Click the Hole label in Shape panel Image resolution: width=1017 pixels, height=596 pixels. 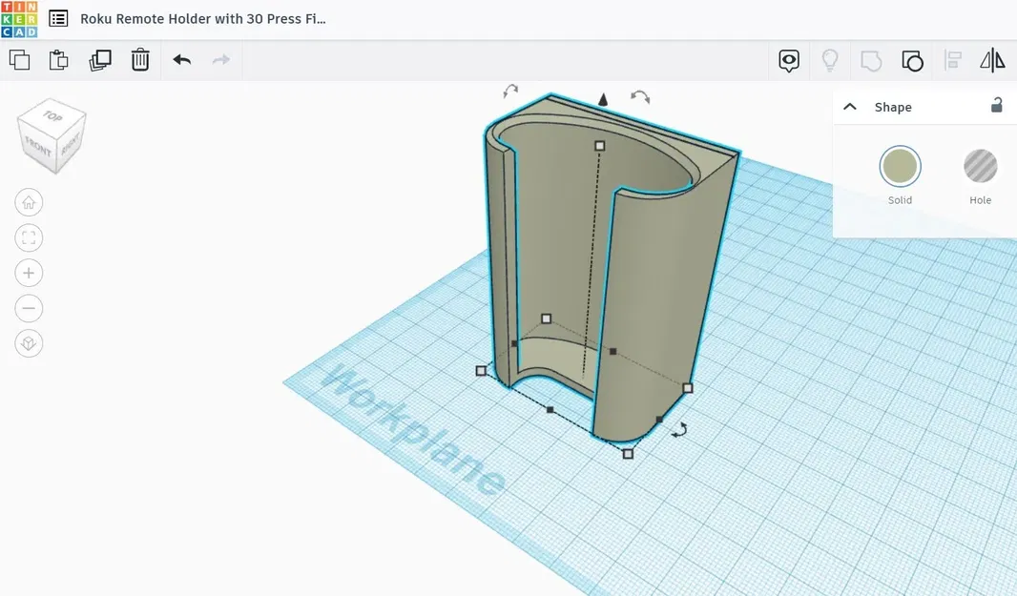point(980,200)
